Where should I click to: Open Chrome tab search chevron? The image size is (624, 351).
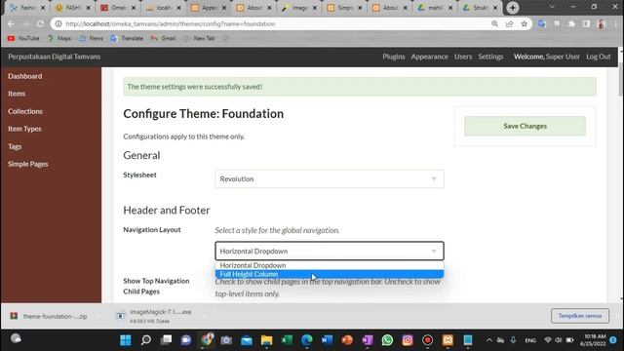pyautogui.click(x=552, y=7)
